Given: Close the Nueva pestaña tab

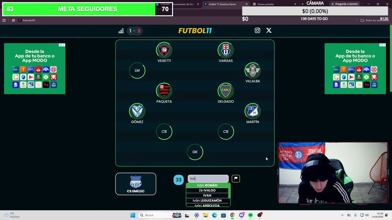Looking at the screenshot, I should [x=295, y=4].
